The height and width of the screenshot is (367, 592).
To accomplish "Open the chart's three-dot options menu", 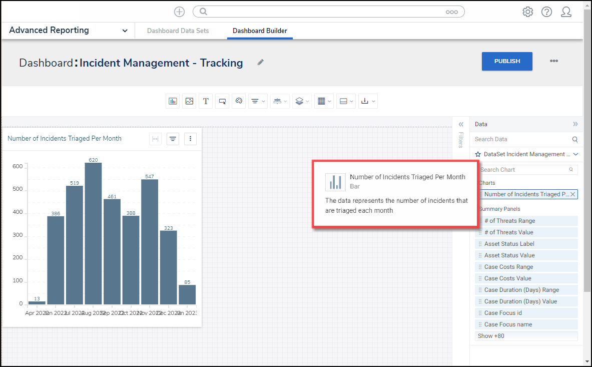I will click(190, 139).
